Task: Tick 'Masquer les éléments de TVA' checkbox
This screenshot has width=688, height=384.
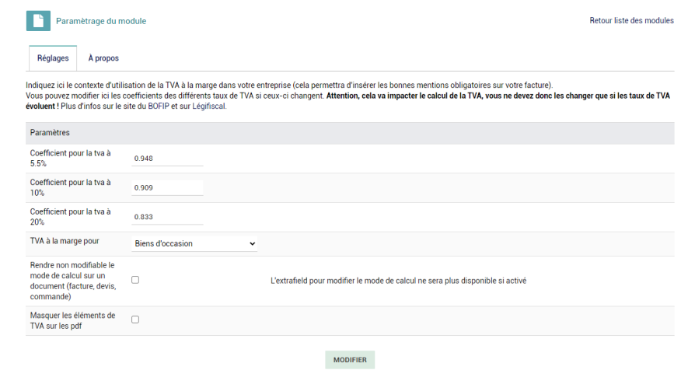Action: coord(135,319)
